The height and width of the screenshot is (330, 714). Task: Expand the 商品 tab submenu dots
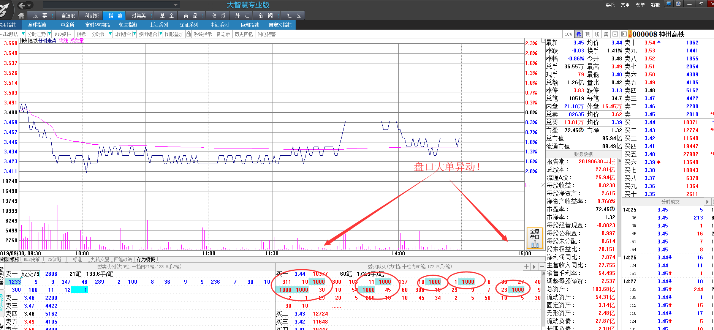203,16
